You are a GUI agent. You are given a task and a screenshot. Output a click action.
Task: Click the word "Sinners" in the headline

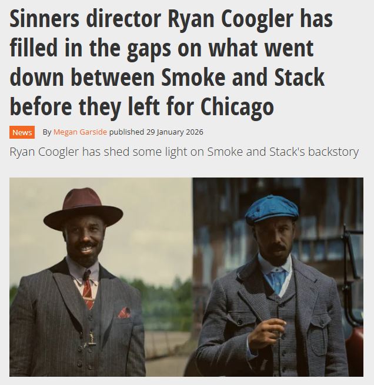[x=45, y=18]
